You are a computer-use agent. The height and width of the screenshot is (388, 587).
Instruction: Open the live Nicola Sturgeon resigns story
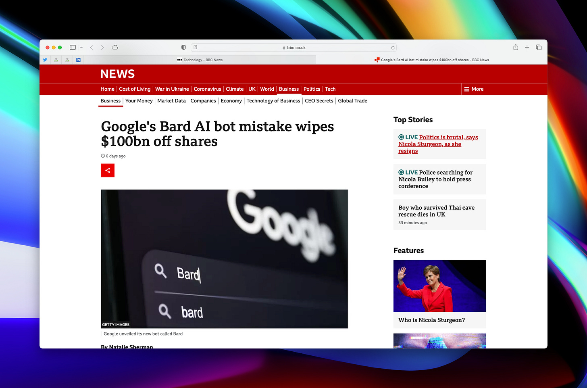coord(438,144)
